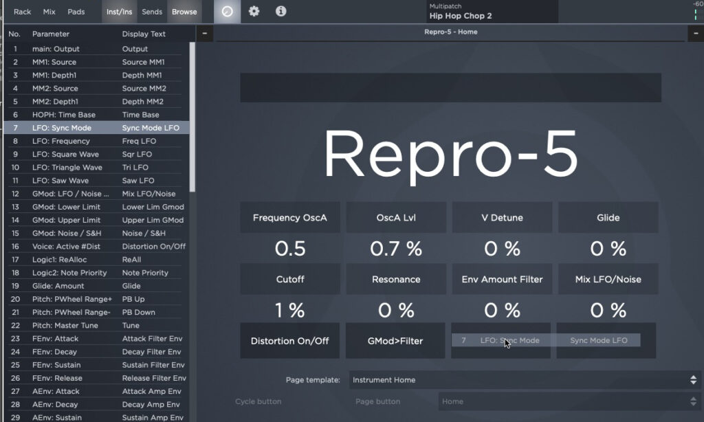704x422 pixels.
Task: Open the Mix tab
Action: coord(49,12)
